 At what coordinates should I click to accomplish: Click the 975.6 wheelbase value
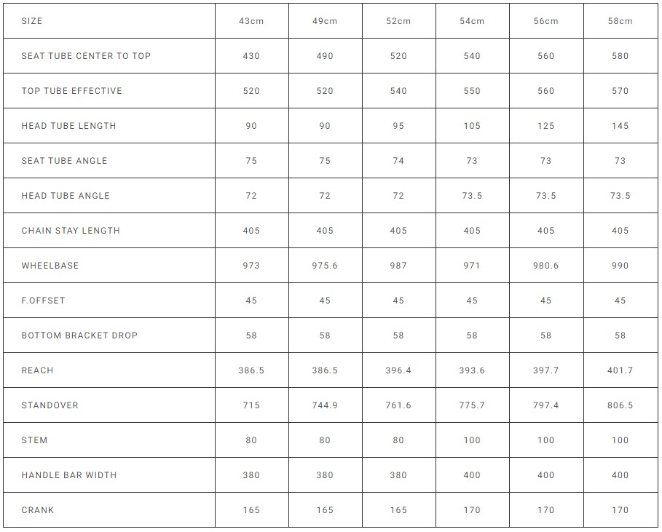325,266
